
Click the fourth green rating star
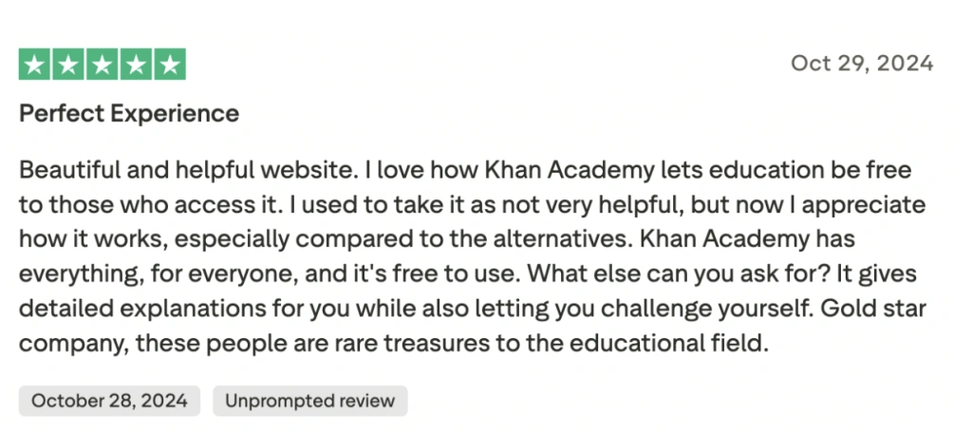point(136,65)
